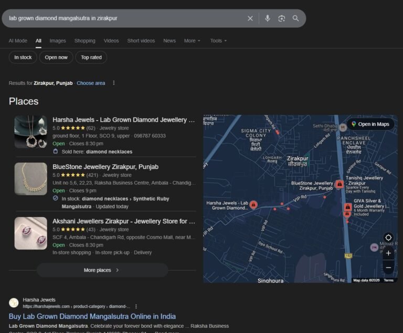Viewport: 403px width, 333px height.
Task: Expand the More dropdown menu
Action: click(x=192, y=40)
